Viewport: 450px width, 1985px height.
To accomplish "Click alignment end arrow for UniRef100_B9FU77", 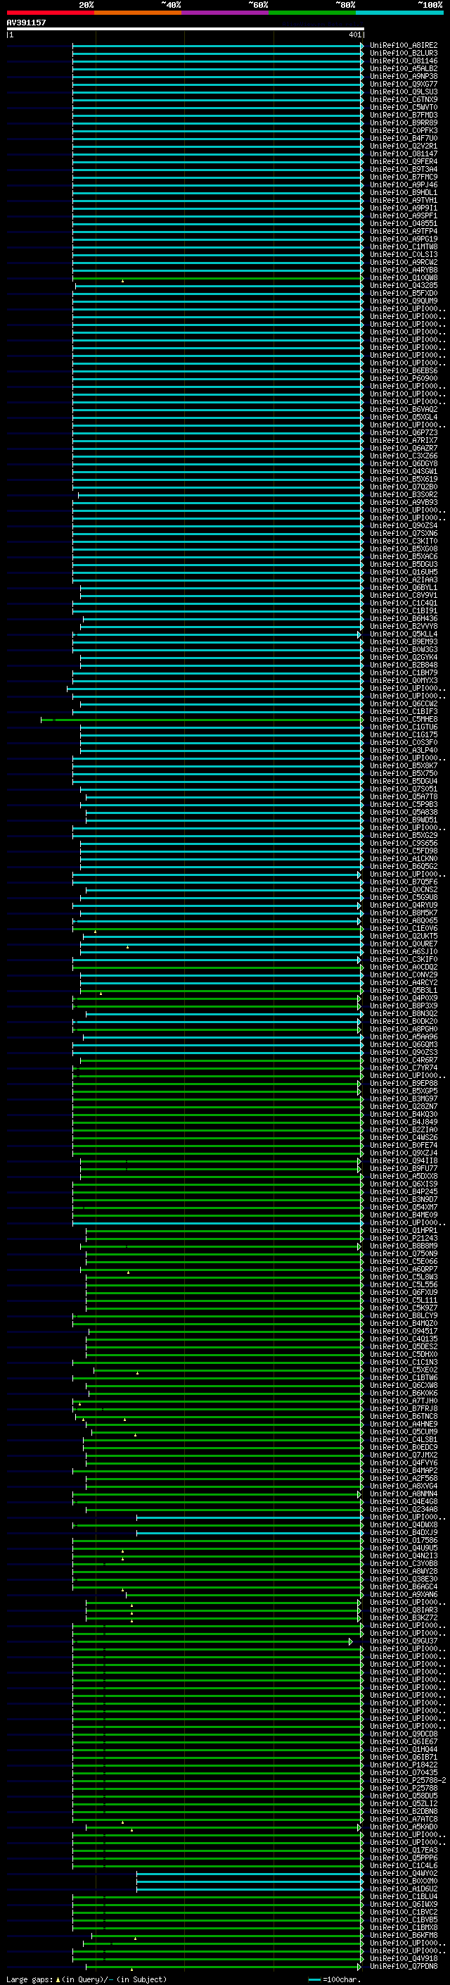I will (359, 1169).
